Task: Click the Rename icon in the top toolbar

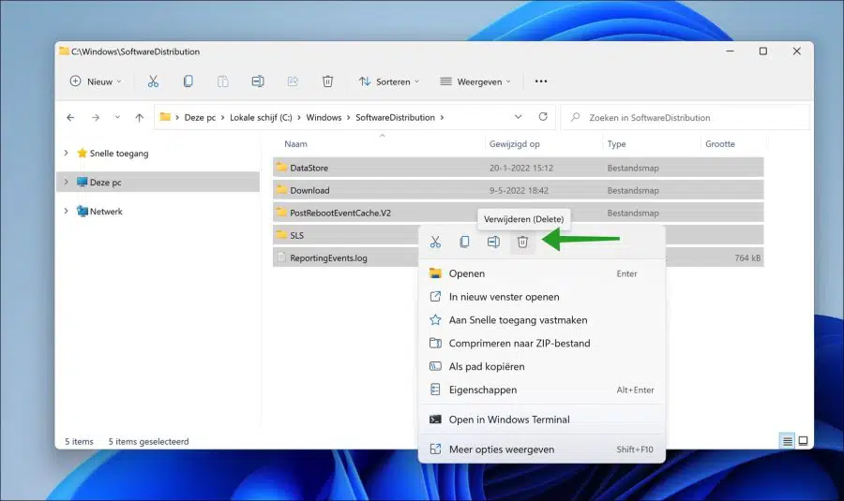Action: [258, 81]
